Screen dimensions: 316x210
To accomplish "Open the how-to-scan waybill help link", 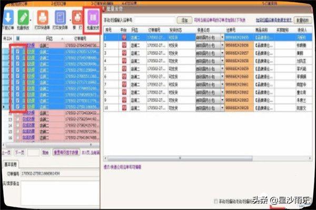I will click(x=274, y=20).
